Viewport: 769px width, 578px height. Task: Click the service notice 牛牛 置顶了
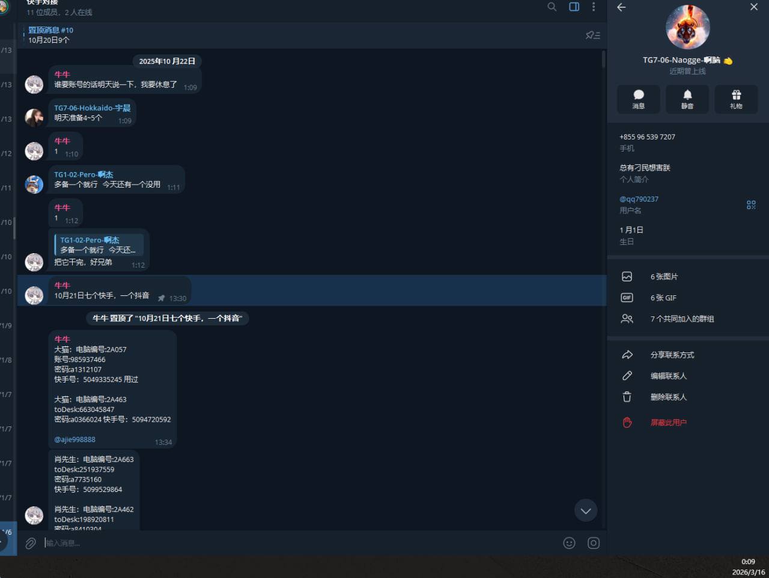168,318
